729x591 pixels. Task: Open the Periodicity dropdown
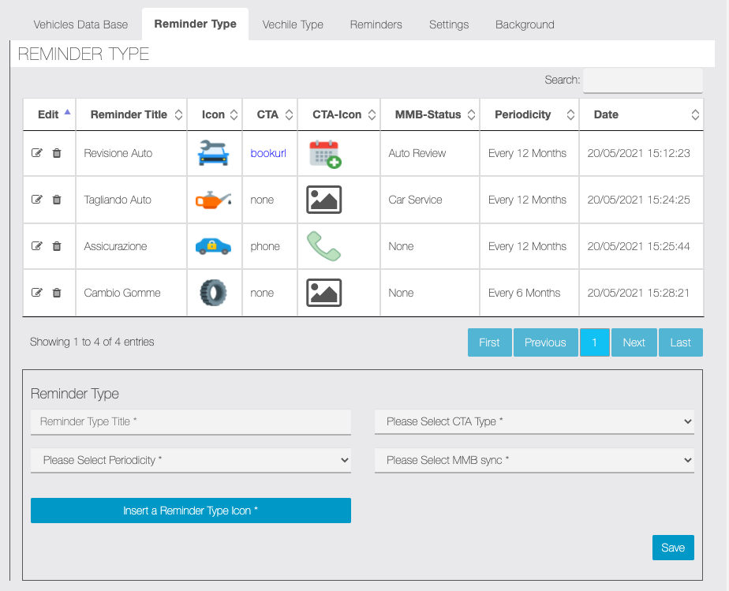[x=191, y=460]
